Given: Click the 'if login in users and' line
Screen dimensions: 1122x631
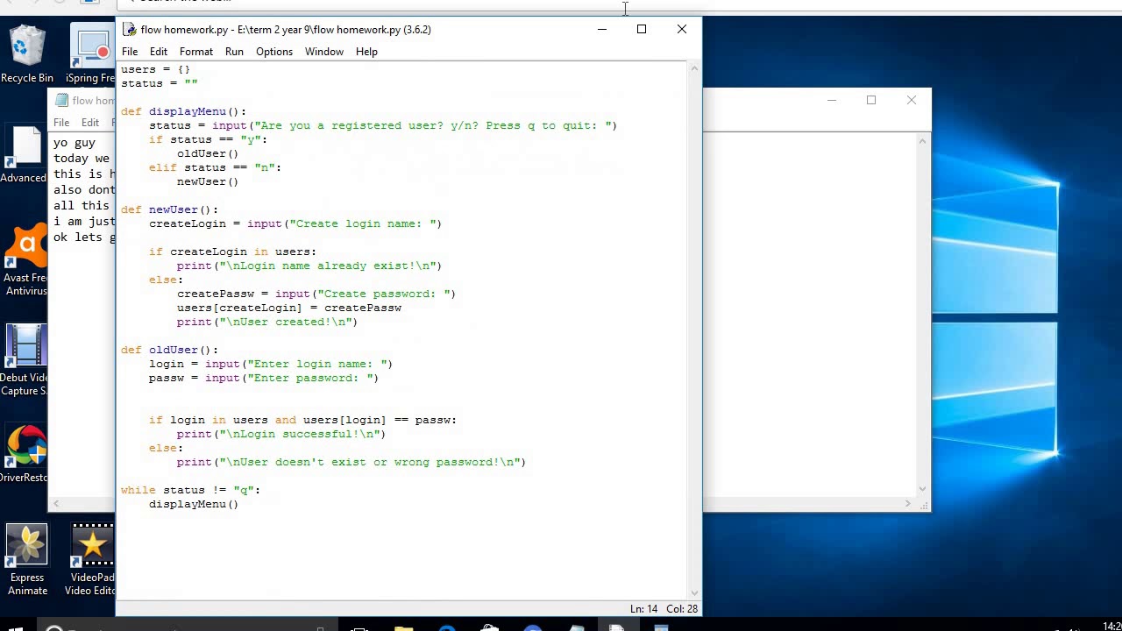Looking at the screenshot, I should 302,420.
